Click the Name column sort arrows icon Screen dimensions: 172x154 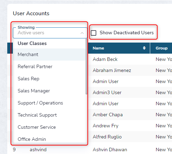pyautogui.click(x=144, y=48)
